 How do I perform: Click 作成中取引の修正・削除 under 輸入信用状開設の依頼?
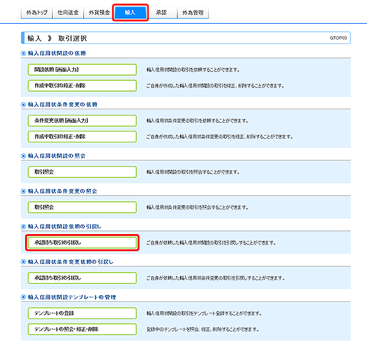[x=81, y=85]
